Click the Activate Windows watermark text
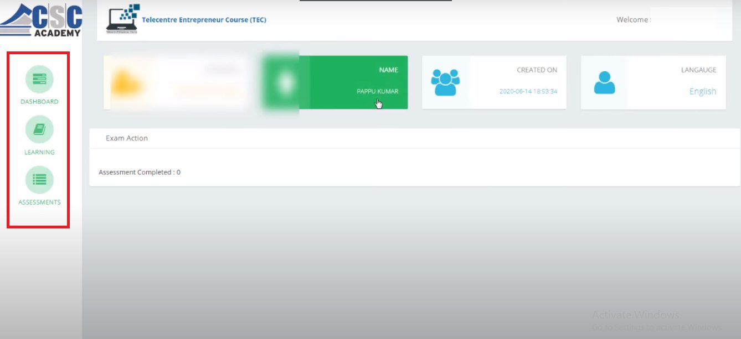741x339 pixels. (636, 314)
